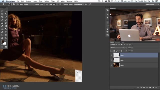160x90 pixels.
Task: Open the layer blend mode dropdown
Action: [116, 48]
